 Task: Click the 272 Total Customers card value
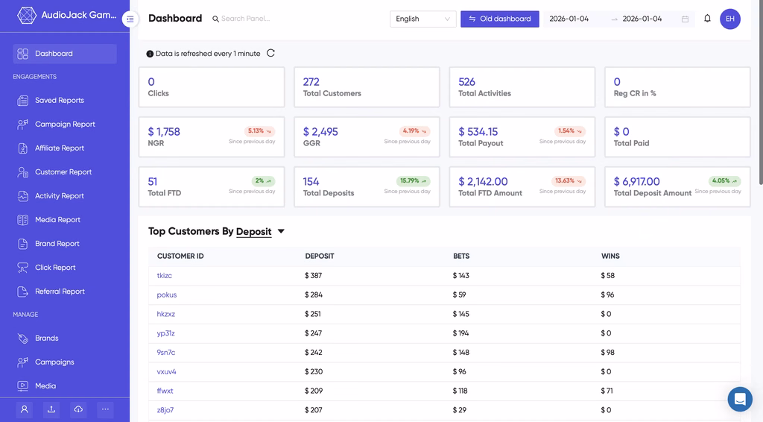click(311, 82)
